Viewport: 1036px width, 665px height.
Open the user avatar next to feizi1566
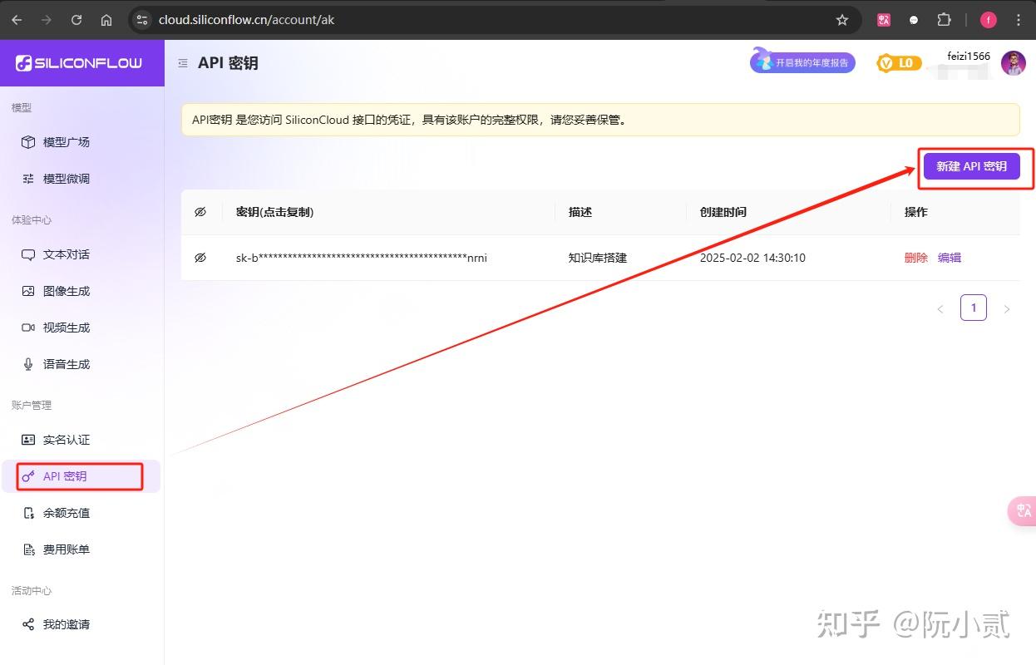coord(1013,63)
